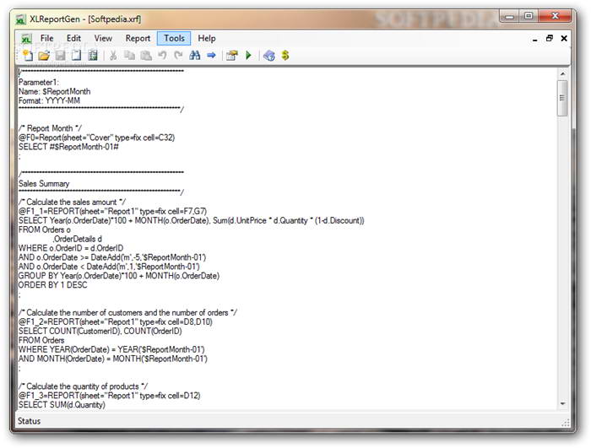Open report properties settings icon

coord(232,56)
